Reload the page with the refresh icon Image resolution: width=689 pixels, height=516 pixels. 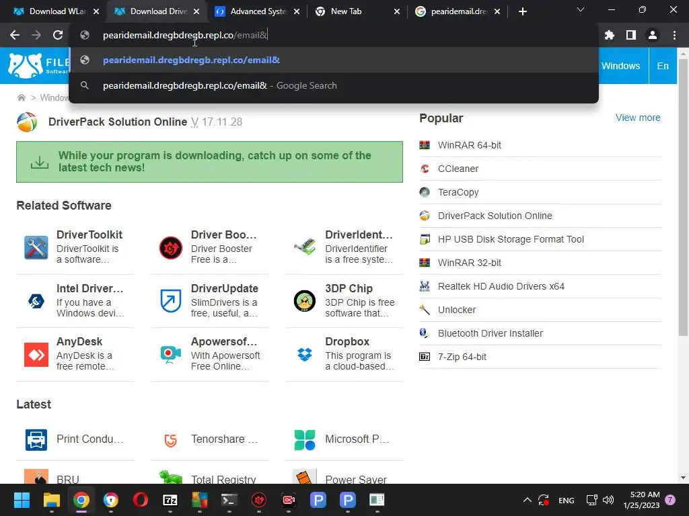[58, 35]
